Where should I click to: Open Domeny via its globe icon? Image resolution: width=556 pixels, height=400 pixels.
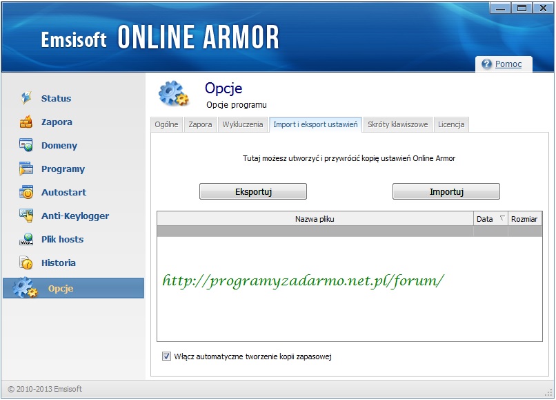(x=26, y=146)
